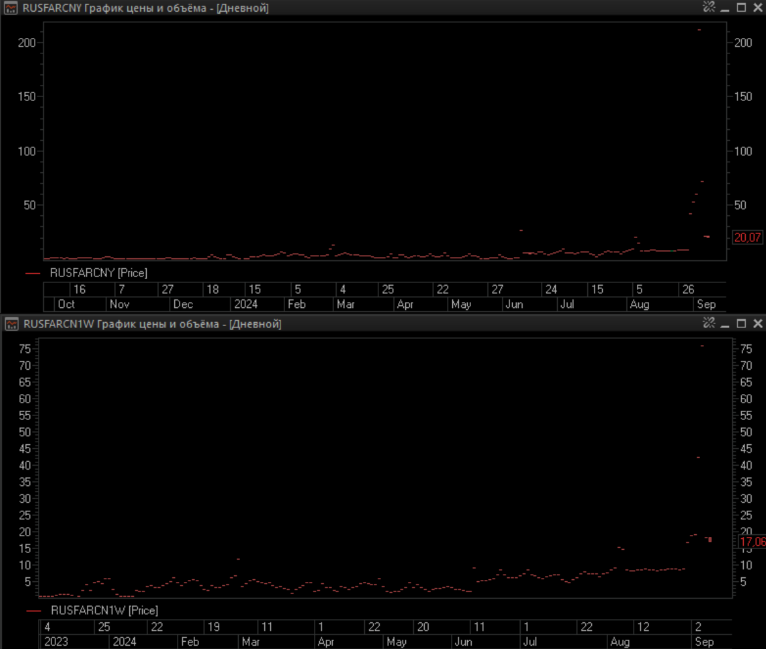Close the RUSFARCN1W chart window
Screen dimensions: 766x649
(758, 324)
